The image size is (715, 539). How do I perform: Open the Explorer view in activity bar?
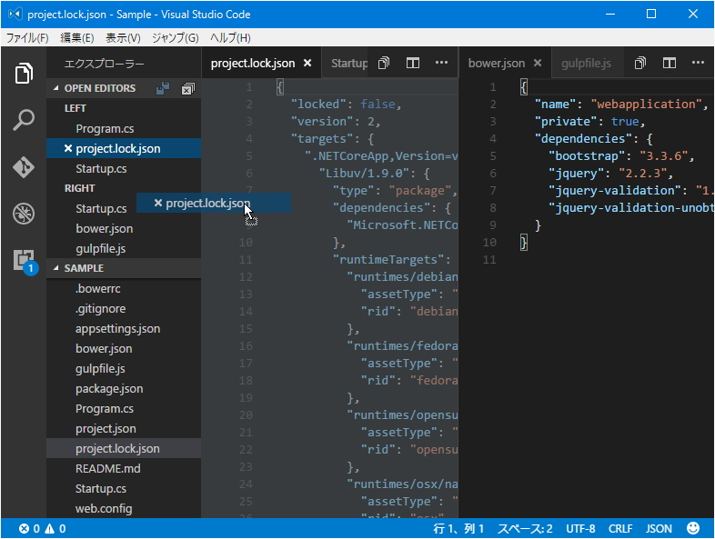24,73
